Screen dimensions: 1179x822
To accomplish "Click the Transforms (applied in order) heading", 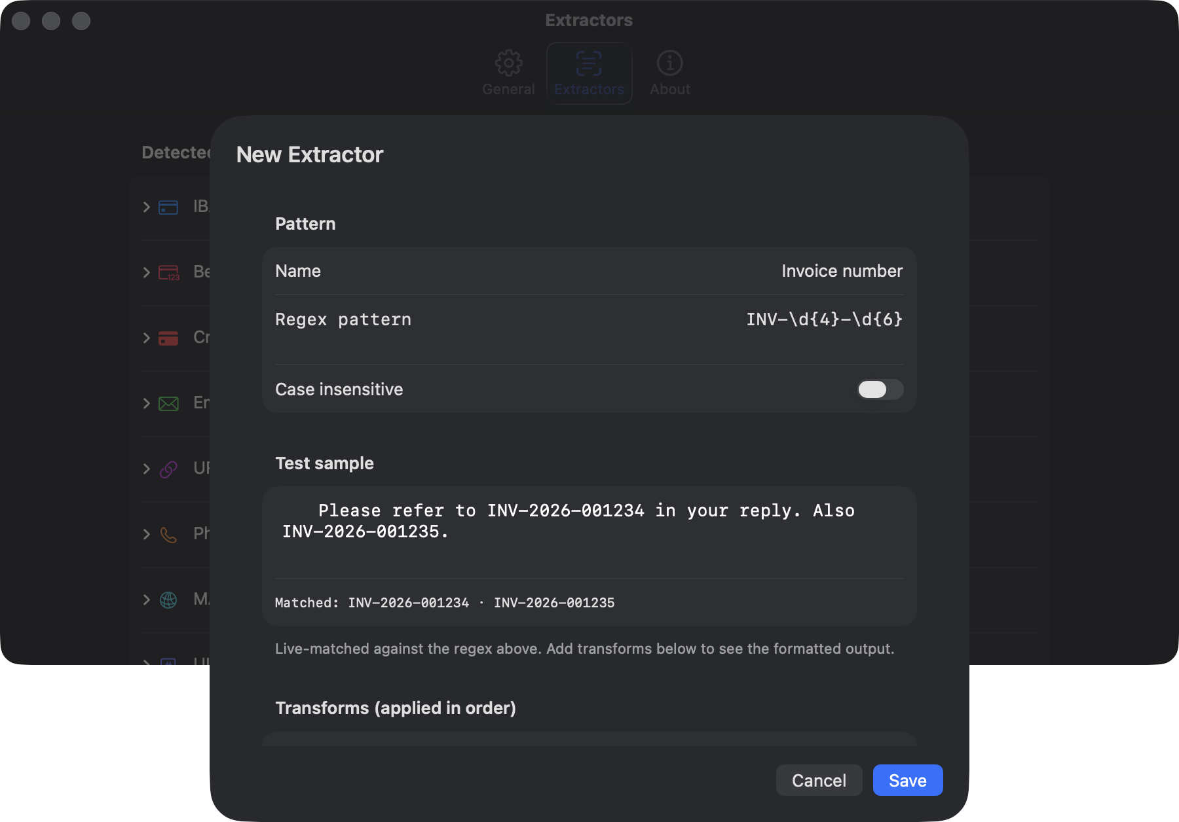I will (396, 708).
